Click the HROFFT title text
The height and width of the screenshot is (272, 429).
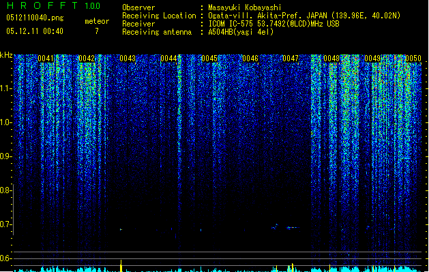point(42,5)
